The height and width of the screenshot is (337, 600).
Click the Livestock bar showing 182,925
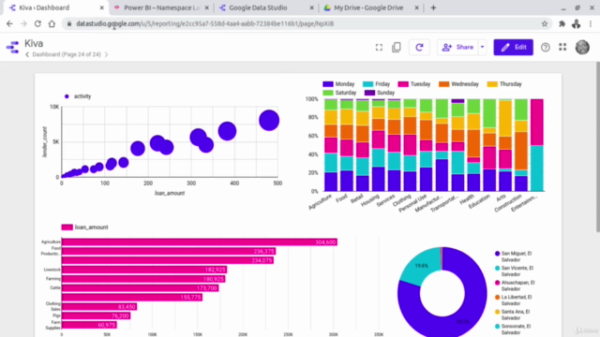point(144,270)
